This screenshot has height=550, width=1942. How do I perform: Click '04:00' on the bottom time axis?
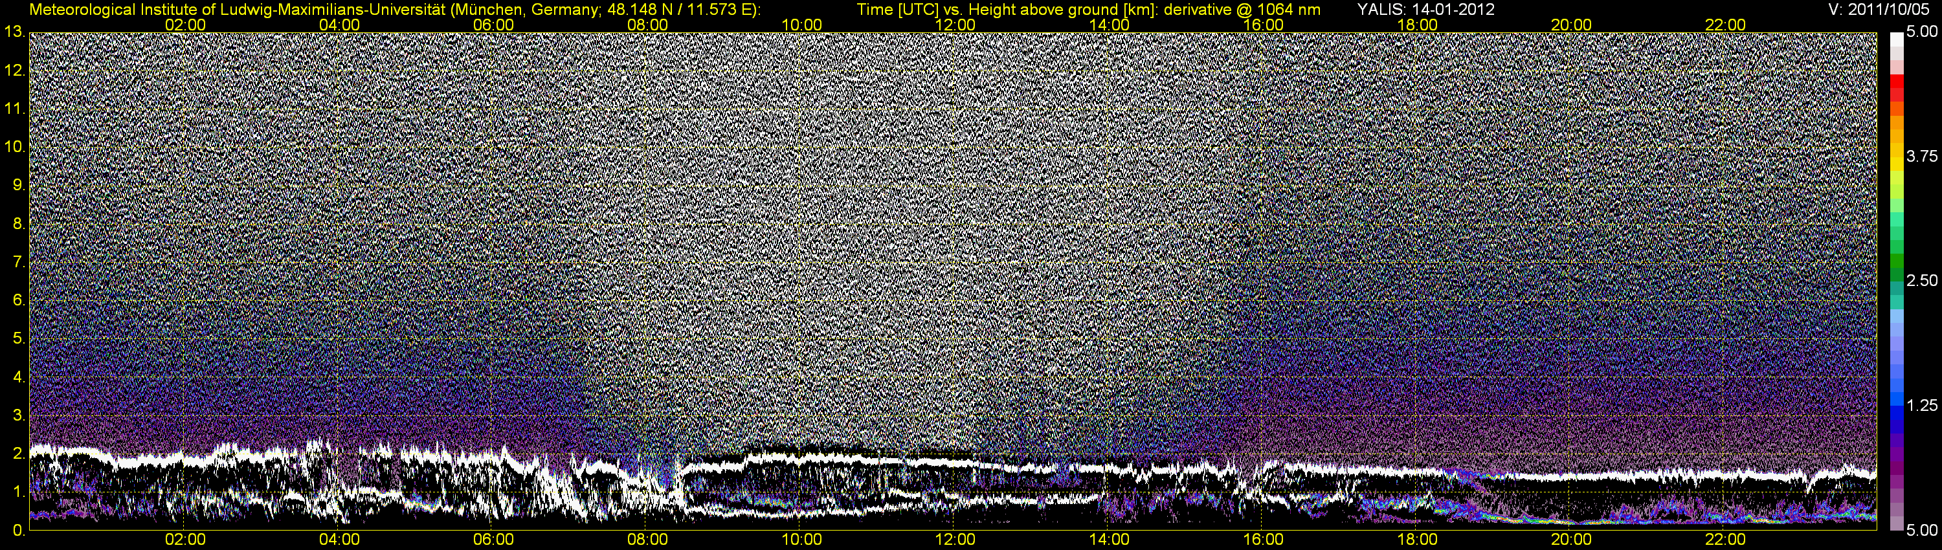coord(339,540)
